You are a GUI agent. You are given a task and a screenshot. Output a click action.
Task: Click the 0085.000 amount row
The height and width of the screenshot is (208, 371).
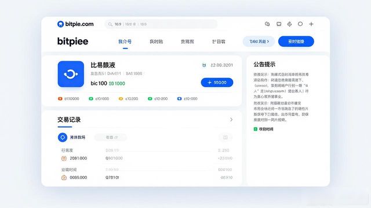(78, 177)
